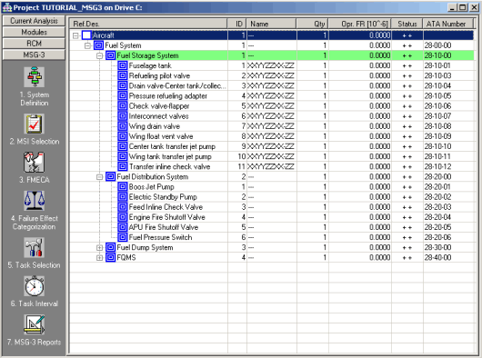Select the Wing drain valve item
Image resolution: width=482 pixels, height=358 pixels.
pyautogui.click(x=155, y=126)
